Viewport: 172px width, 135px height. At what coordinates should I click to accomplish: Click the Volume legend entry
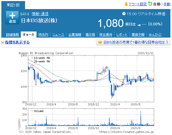click(x=37, y=111)
